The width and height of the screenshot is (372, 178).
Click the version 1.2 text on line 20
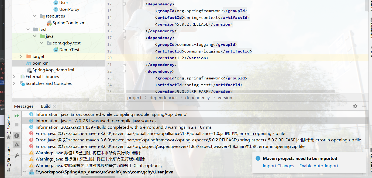tap(181, 58)
